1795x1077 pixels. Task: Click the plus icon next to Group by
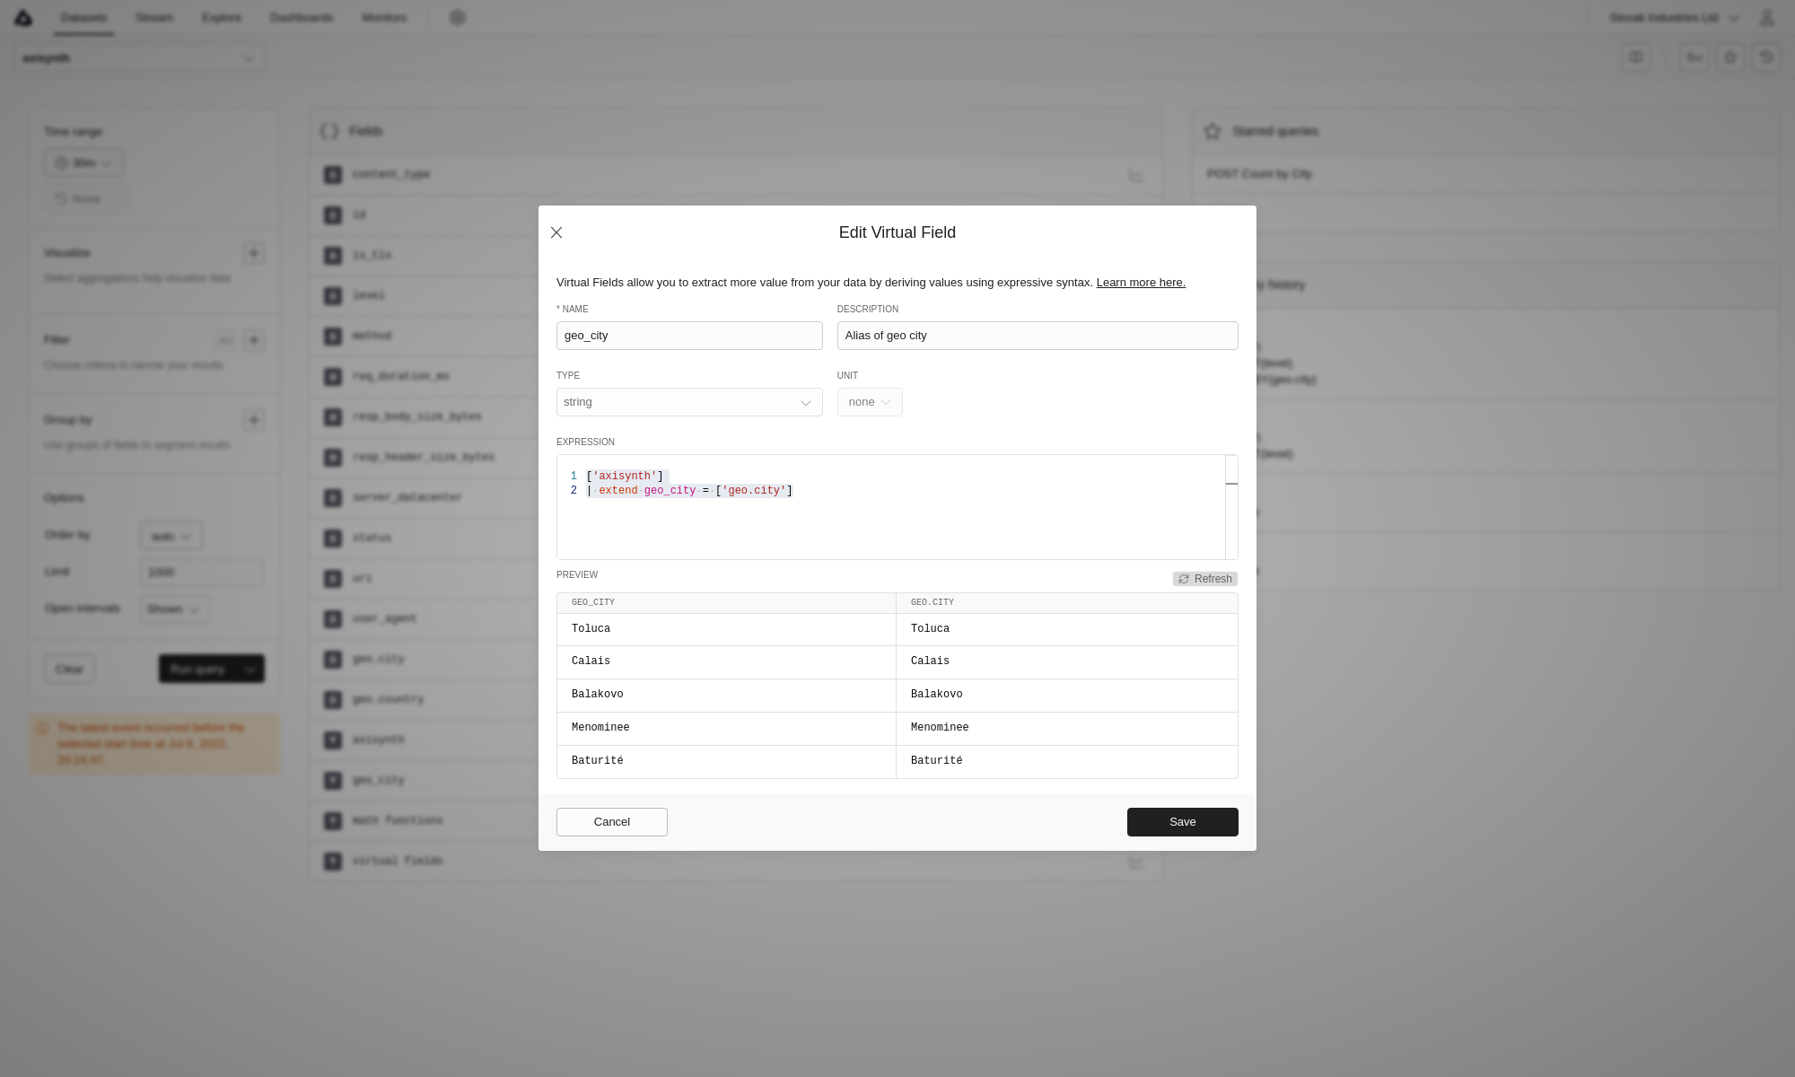254,420
